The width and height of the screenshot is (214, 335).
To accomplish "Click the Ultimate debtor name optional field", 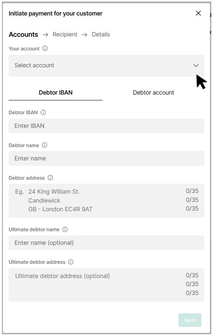I will pos(106,243).
